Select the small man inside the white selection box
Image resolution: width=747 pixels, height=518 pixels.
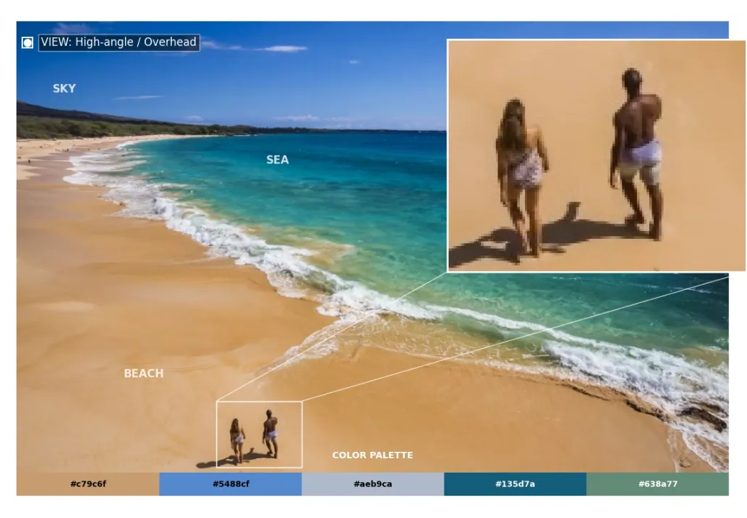click(270, 433)
